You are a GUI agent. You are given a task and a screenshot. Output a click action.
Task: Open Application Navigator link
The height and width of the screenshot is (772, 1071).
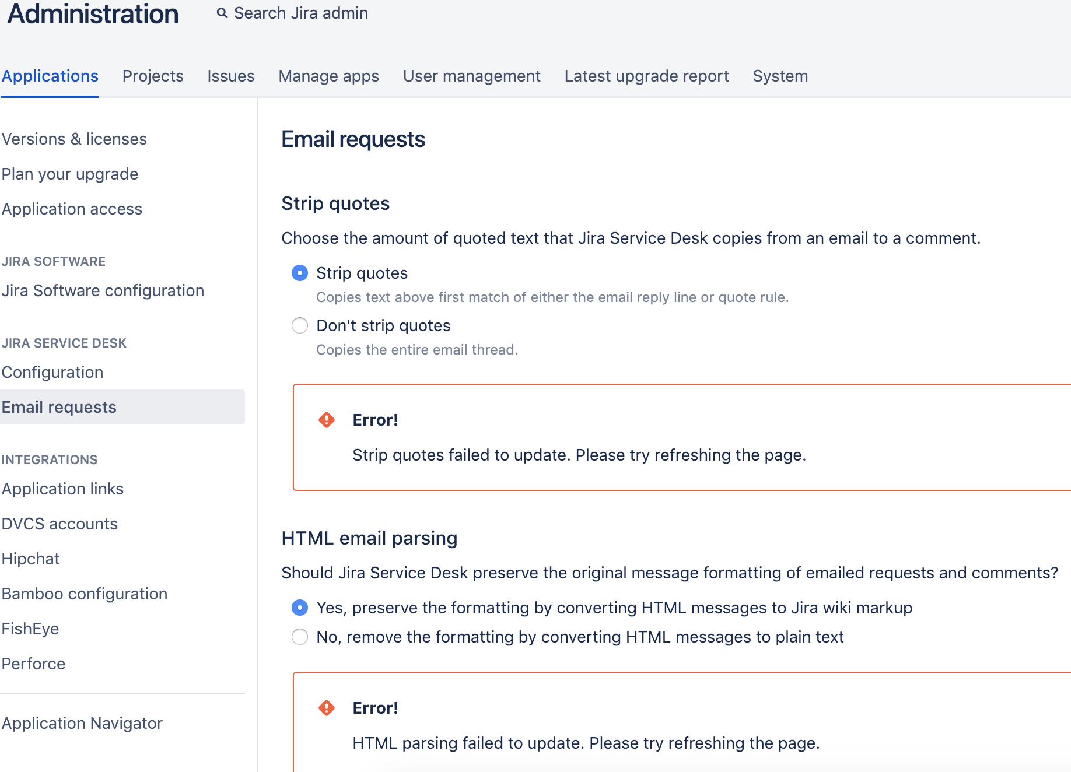(82, 723)
